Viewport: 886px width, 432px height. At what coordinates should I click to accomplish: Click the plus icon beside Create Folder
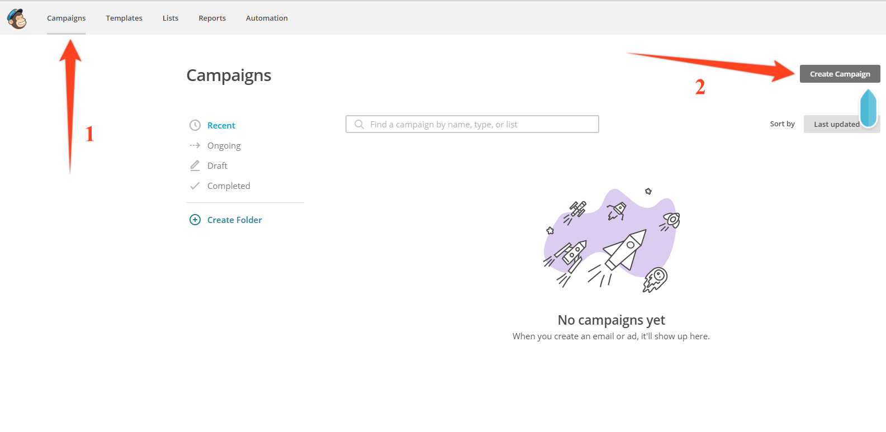tap(195, 220)
